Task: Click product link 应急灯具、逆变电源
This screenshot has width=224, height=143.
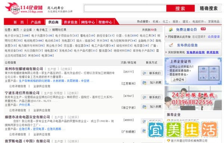Action: click(32, 129)
